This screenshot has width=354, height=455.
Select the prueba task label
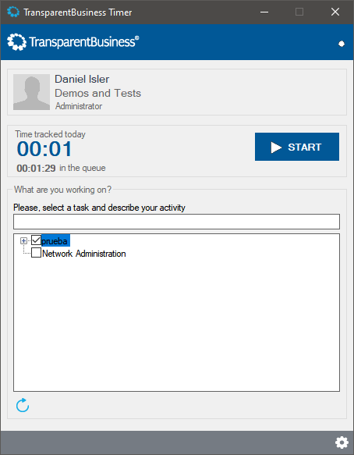[x=55, y=241]
